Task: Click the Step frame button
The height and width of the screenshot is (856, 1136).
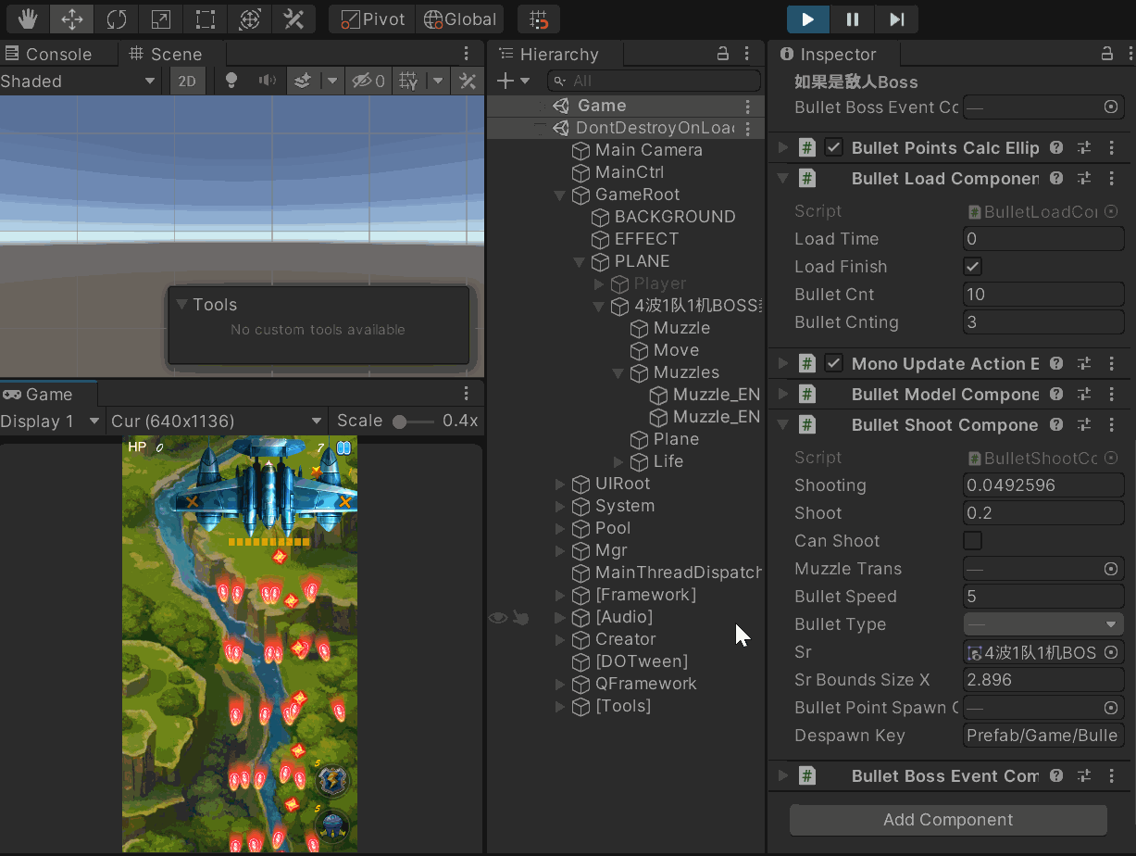Action: point(896,19)
